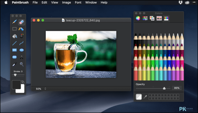The height and width of the screenshot is (113, 198).
Task: Open Dropbox menu bar icon
Action: pyautogui.click(x=181, y=2)
